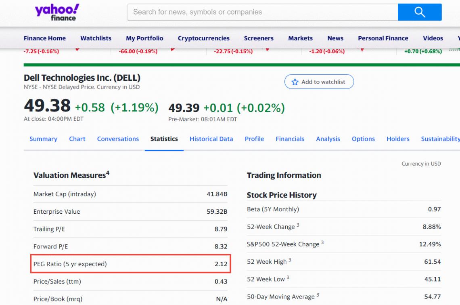Switch to the Summary tab

click(43, 139)
